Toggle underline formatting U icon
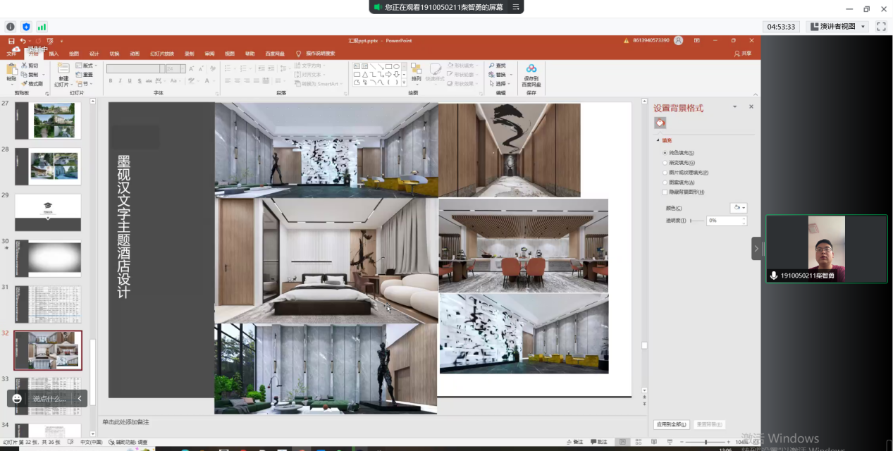This screenshot has height=451, width=893. coord(129,81)
